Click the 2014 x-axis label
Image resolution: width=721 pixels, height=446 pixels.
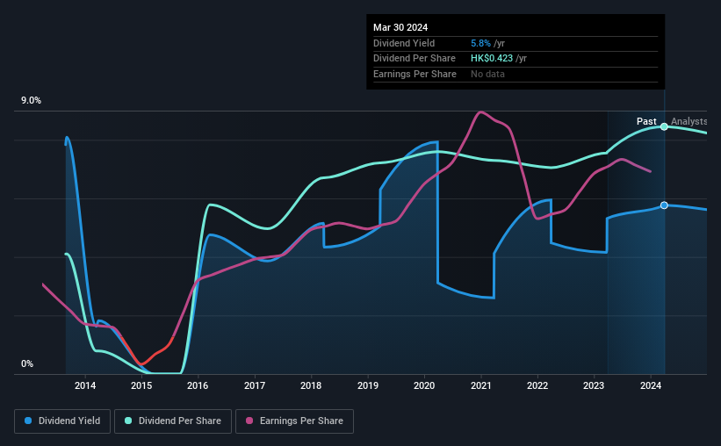(85, 385)
